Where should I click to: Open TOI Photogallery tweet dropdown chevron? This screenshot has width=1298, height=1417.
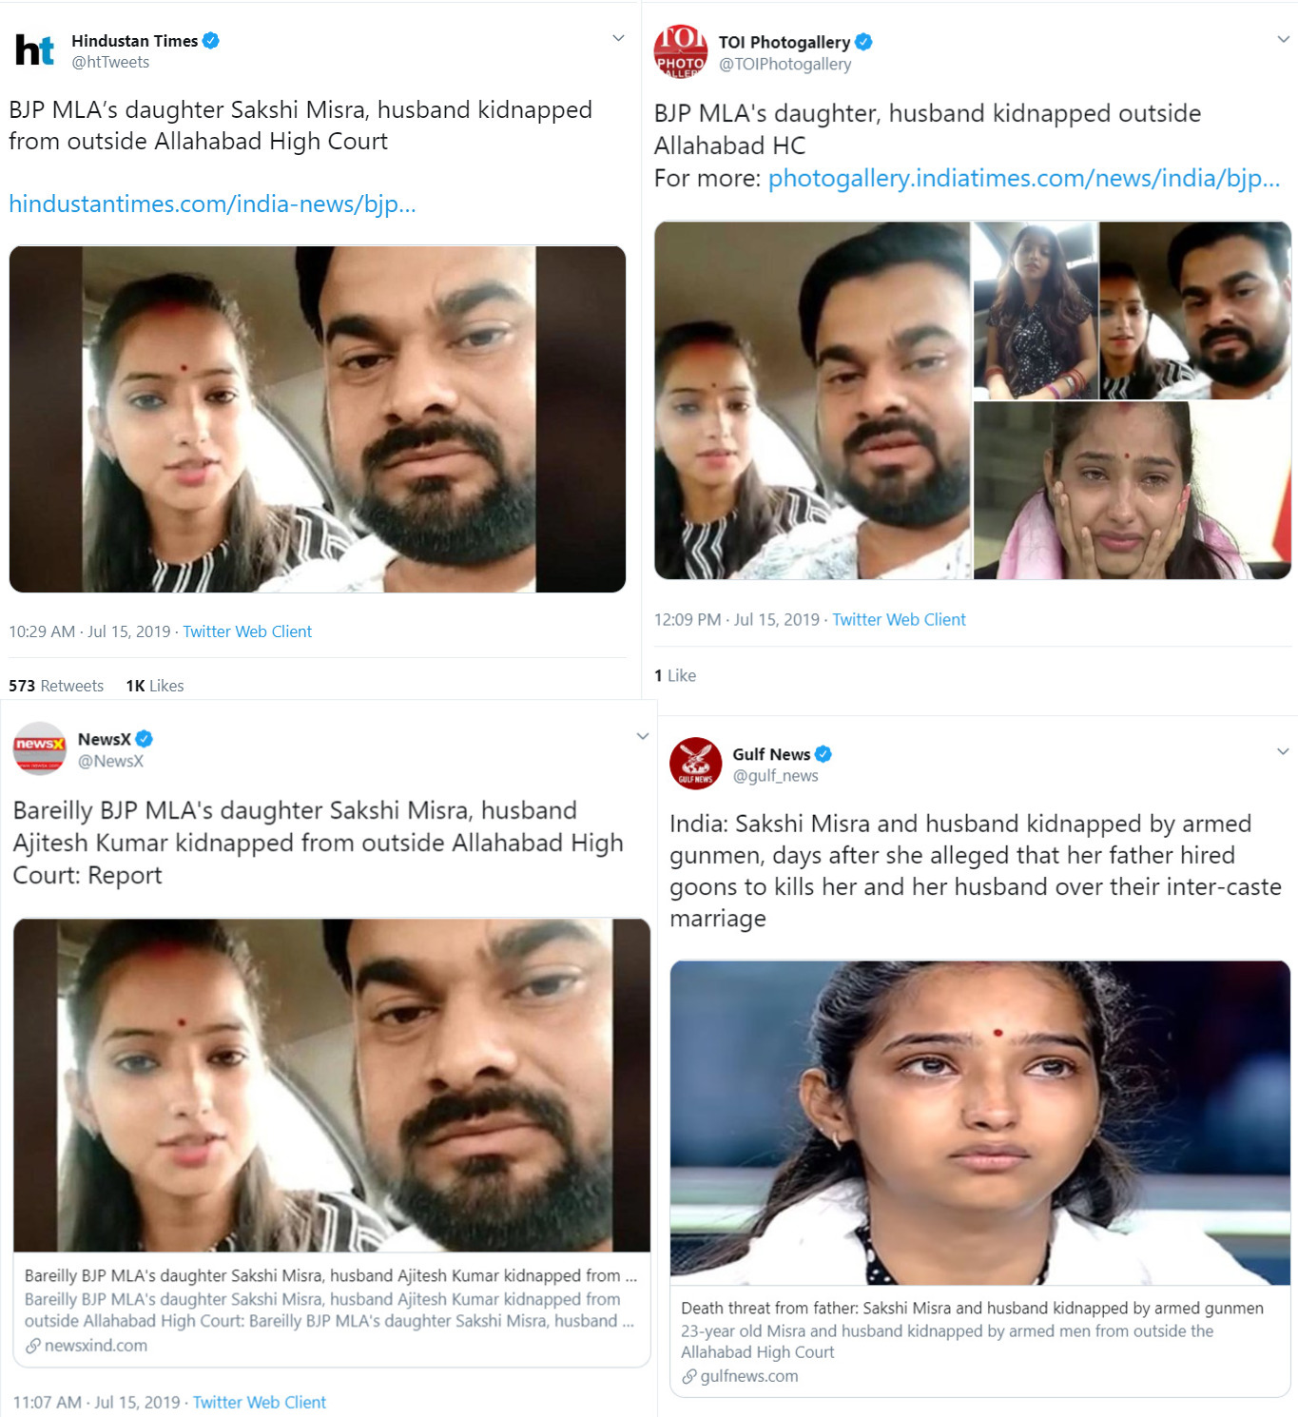[1283, 39]
